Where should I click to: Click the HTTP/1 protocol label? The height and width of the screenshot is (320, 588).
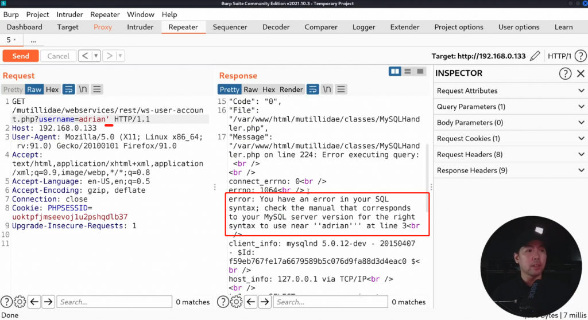(559, 56)
